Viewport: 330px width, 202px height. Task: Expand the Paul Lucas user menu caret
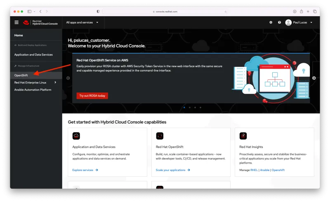click(311, 22)
